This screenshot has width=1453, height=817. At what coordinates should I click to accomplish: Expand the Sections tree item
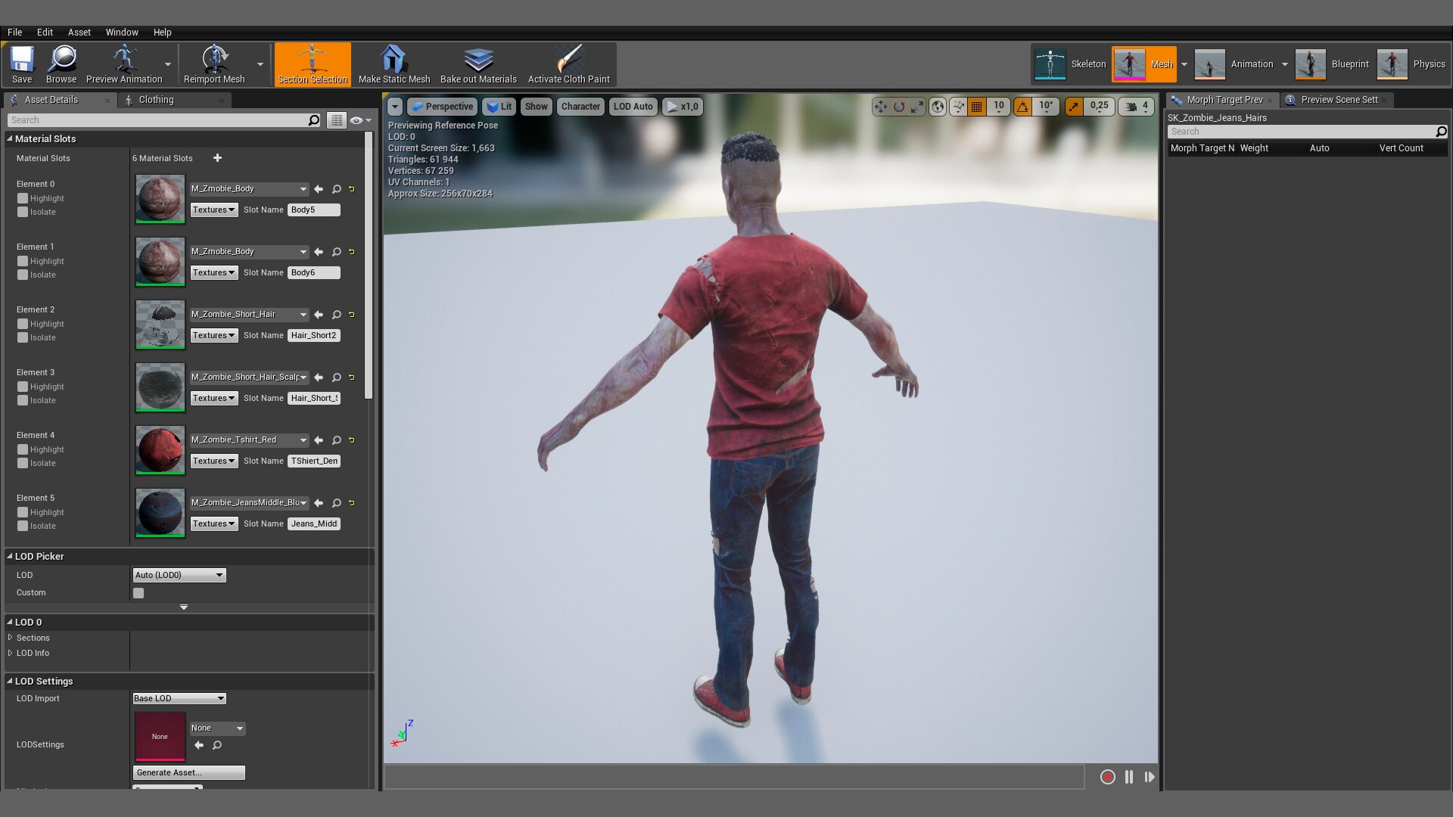[11, 638]
